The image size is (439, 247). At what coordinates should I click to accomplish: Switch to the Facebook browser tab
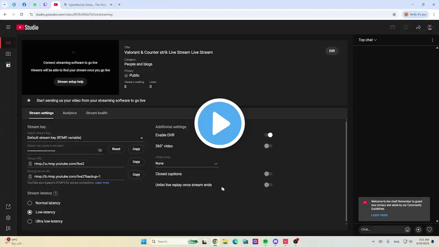point(24,5)
